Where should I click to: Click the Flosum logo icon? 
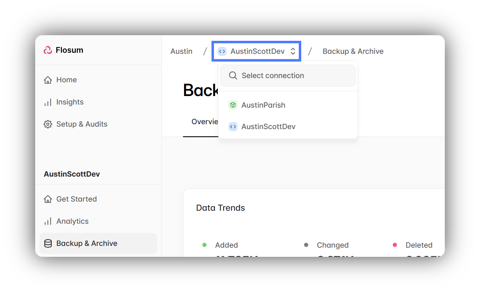pyautogui.click(x=48, y=50)
